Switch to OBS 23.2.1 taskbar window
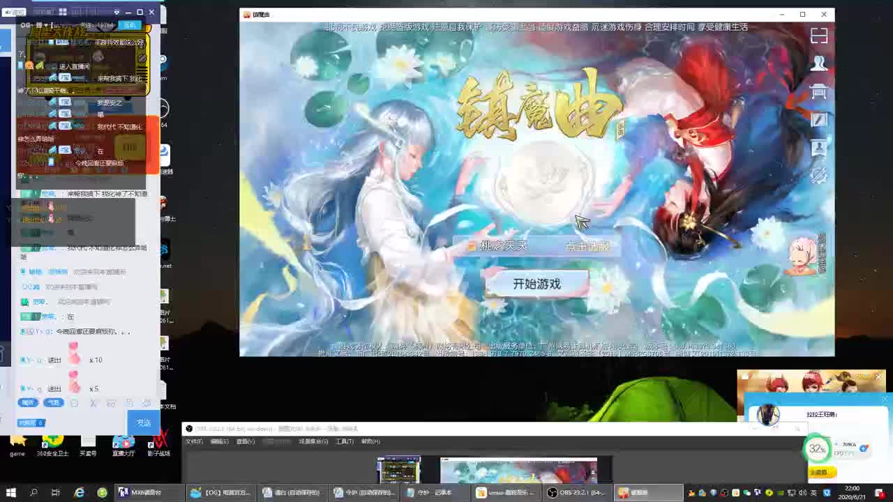 [578, 492]
